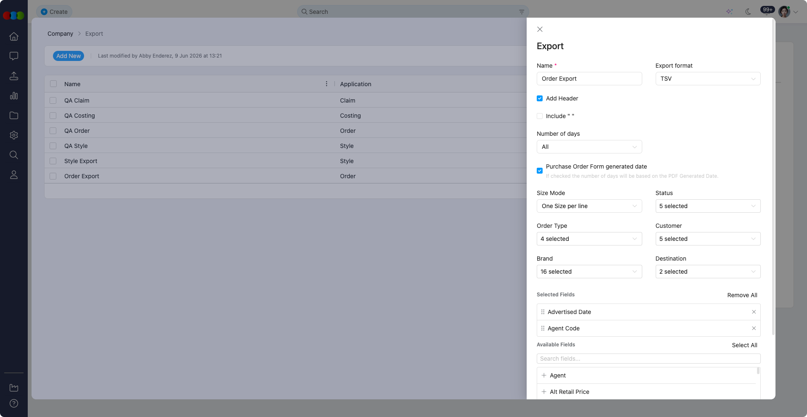Open the chat messages sidebar icon

(14, 56)
